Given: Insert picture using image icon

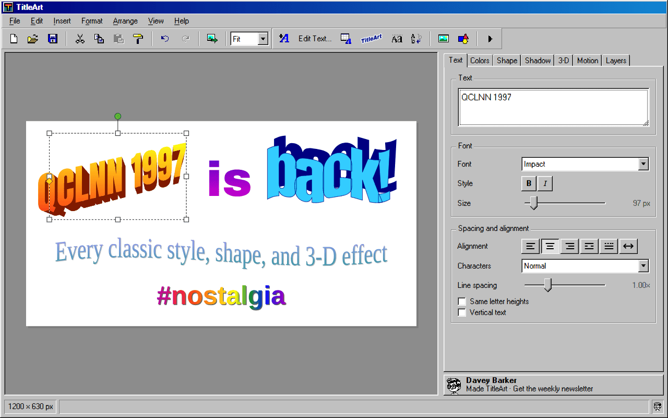Looking at the screenshot, I should tap(444, 39).
